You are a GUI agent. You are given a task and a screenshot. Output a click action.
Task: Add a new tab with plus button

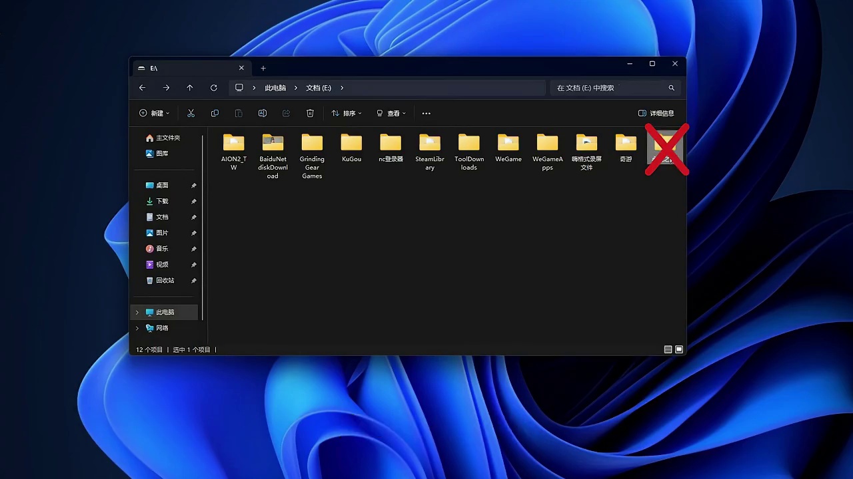click(x=263, y=68)
